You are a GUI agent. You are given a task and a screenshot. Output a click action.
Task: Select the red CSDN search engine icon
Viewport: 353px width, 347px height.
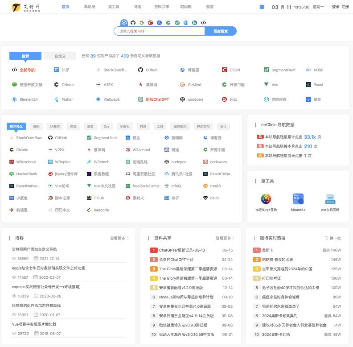tap(150, 23)
